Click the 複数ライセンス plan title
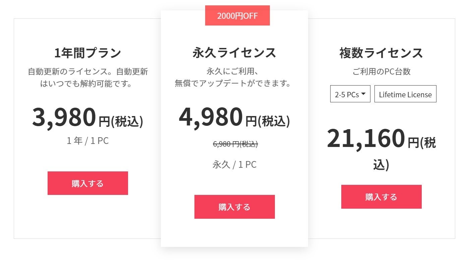 pos(381,53)
